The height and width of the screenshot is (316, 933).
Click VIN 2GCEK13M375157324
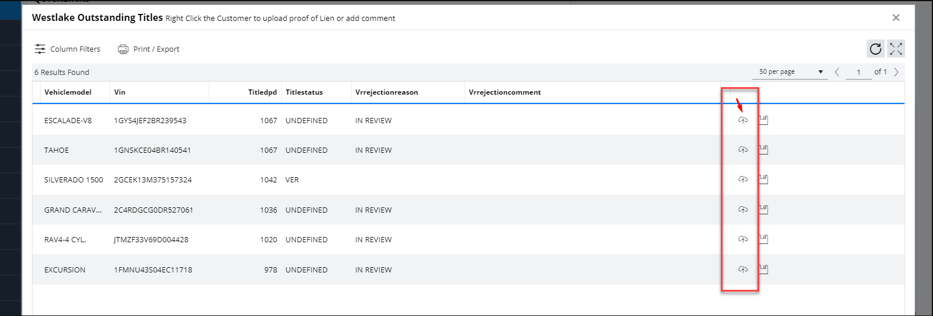point(153,180)
